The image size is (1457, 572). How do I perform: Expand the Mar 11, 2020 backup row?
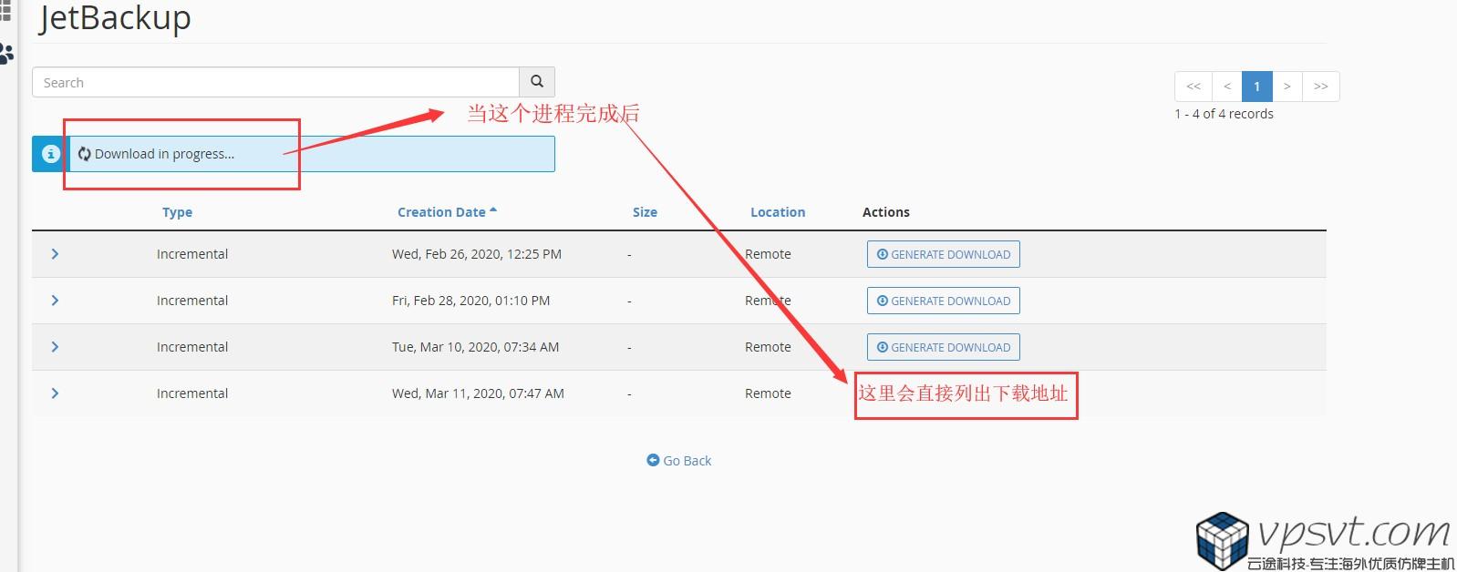click(x=55, y=393)
